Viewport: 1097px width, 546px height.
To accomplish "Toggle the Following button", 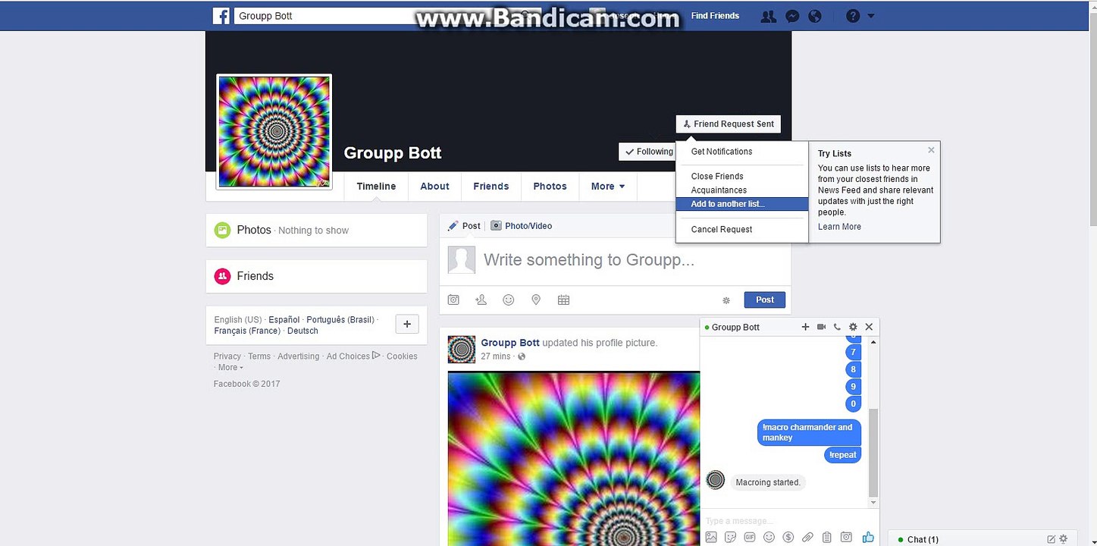I will pos(649,152).
